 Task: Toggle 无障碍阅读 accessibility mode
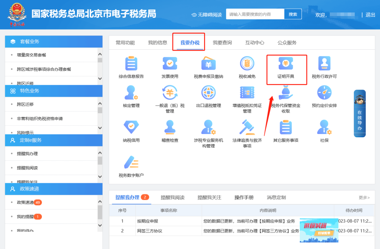[x=207, y=15]
